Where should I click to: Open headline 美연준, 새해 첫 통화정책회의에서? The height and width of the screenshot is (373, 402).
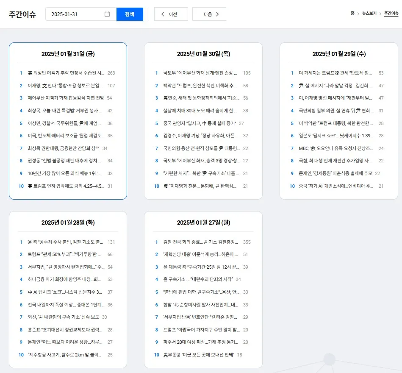[x=201, y=98]
